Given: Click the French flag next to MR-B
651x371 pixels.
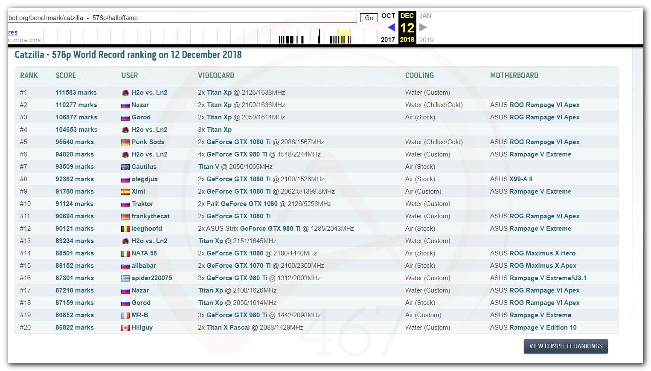Looking at the screenshot, I should coord(125,315).
